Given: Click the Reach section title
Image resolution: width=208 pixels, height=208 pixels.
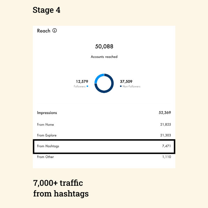Looking at the screenshot, I should tap(44, 31).
